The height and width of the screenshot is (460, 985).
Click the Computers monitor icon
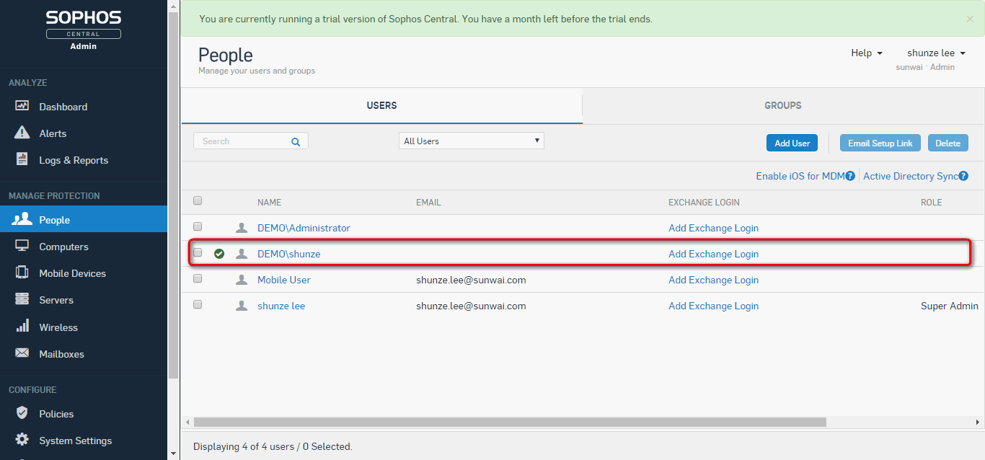pos(22,246)
